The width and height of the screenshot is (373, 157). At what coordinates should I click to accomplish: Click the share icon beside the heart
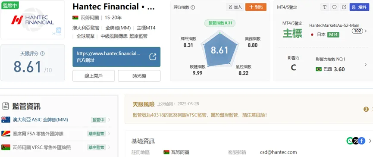coord(344,7)
